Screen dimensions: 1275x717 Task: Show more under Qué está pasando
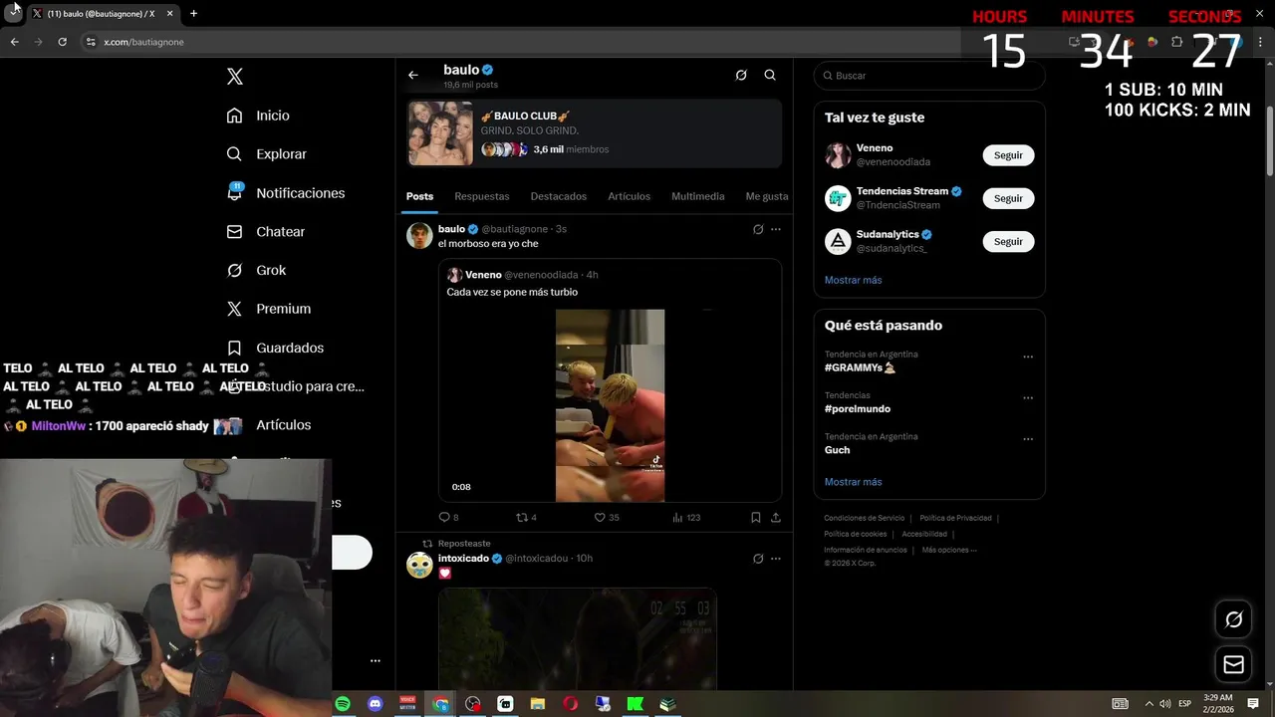click(853, 482)
